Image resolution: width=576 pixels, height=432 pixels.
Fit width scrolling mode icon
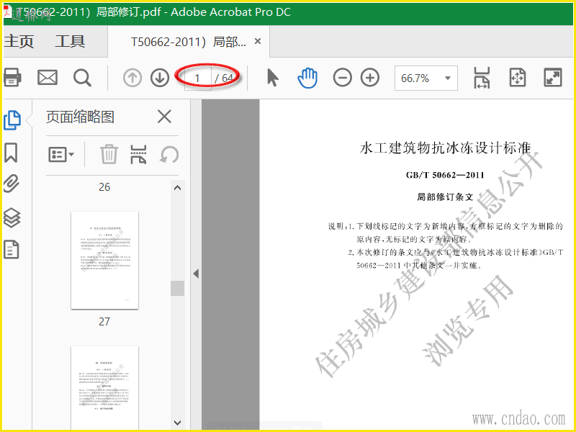tap(482, 78)
